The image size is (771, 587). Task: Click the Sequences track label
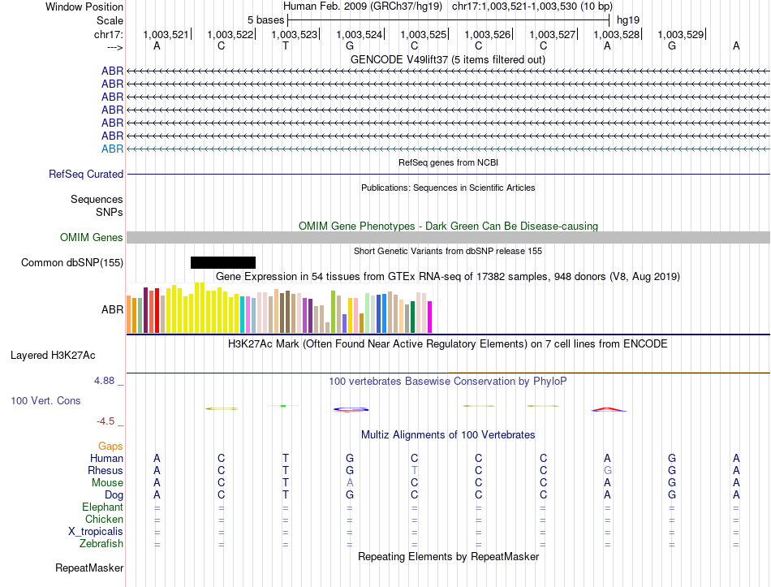tap(97, 199)
